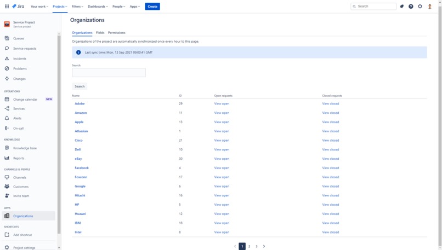The height and width of the screenshot is (250, 442).
Task: Click View open for Amazon
Action: [222, 113]
